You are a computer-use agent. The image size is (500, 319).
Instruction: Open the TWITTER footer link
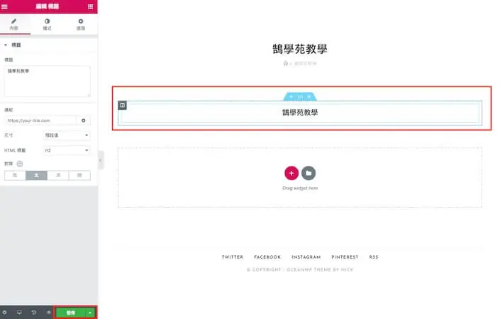(x=233, y=257)
